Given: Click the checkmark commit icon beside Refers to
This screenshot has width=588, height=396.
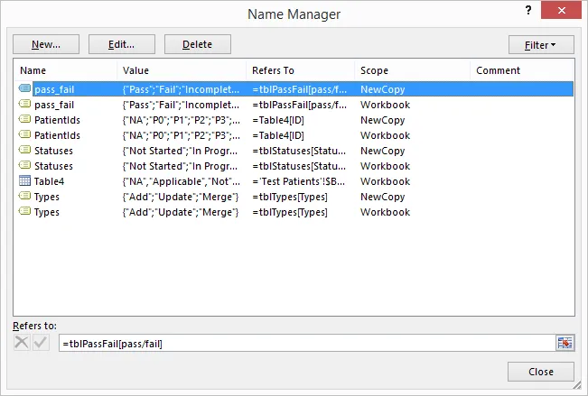Looking at the screenshot, I should click(x=41, y=343).
